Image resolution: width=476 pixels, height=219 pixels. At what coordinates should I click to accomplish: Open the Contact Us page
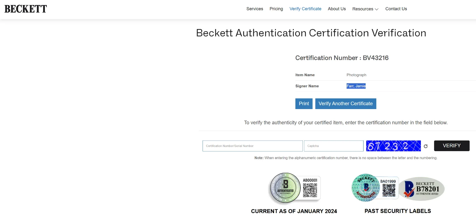coord(396,9)
